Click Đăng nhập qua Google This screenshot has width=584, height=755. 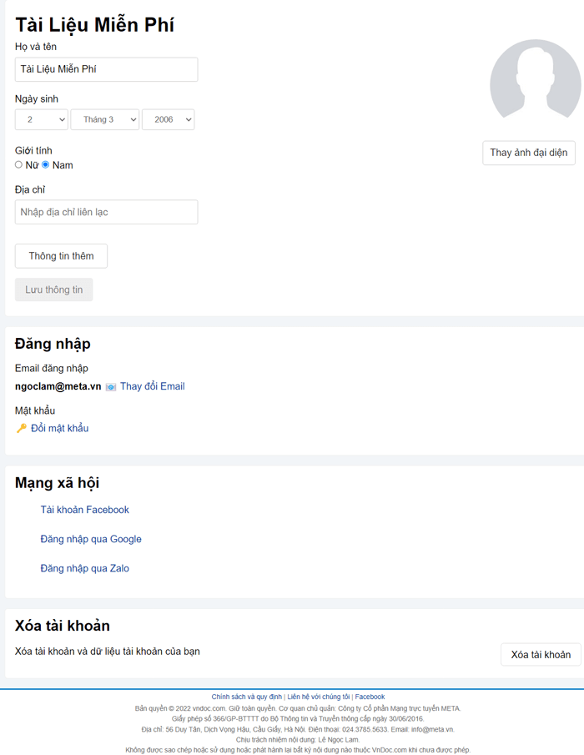(90, 539)
